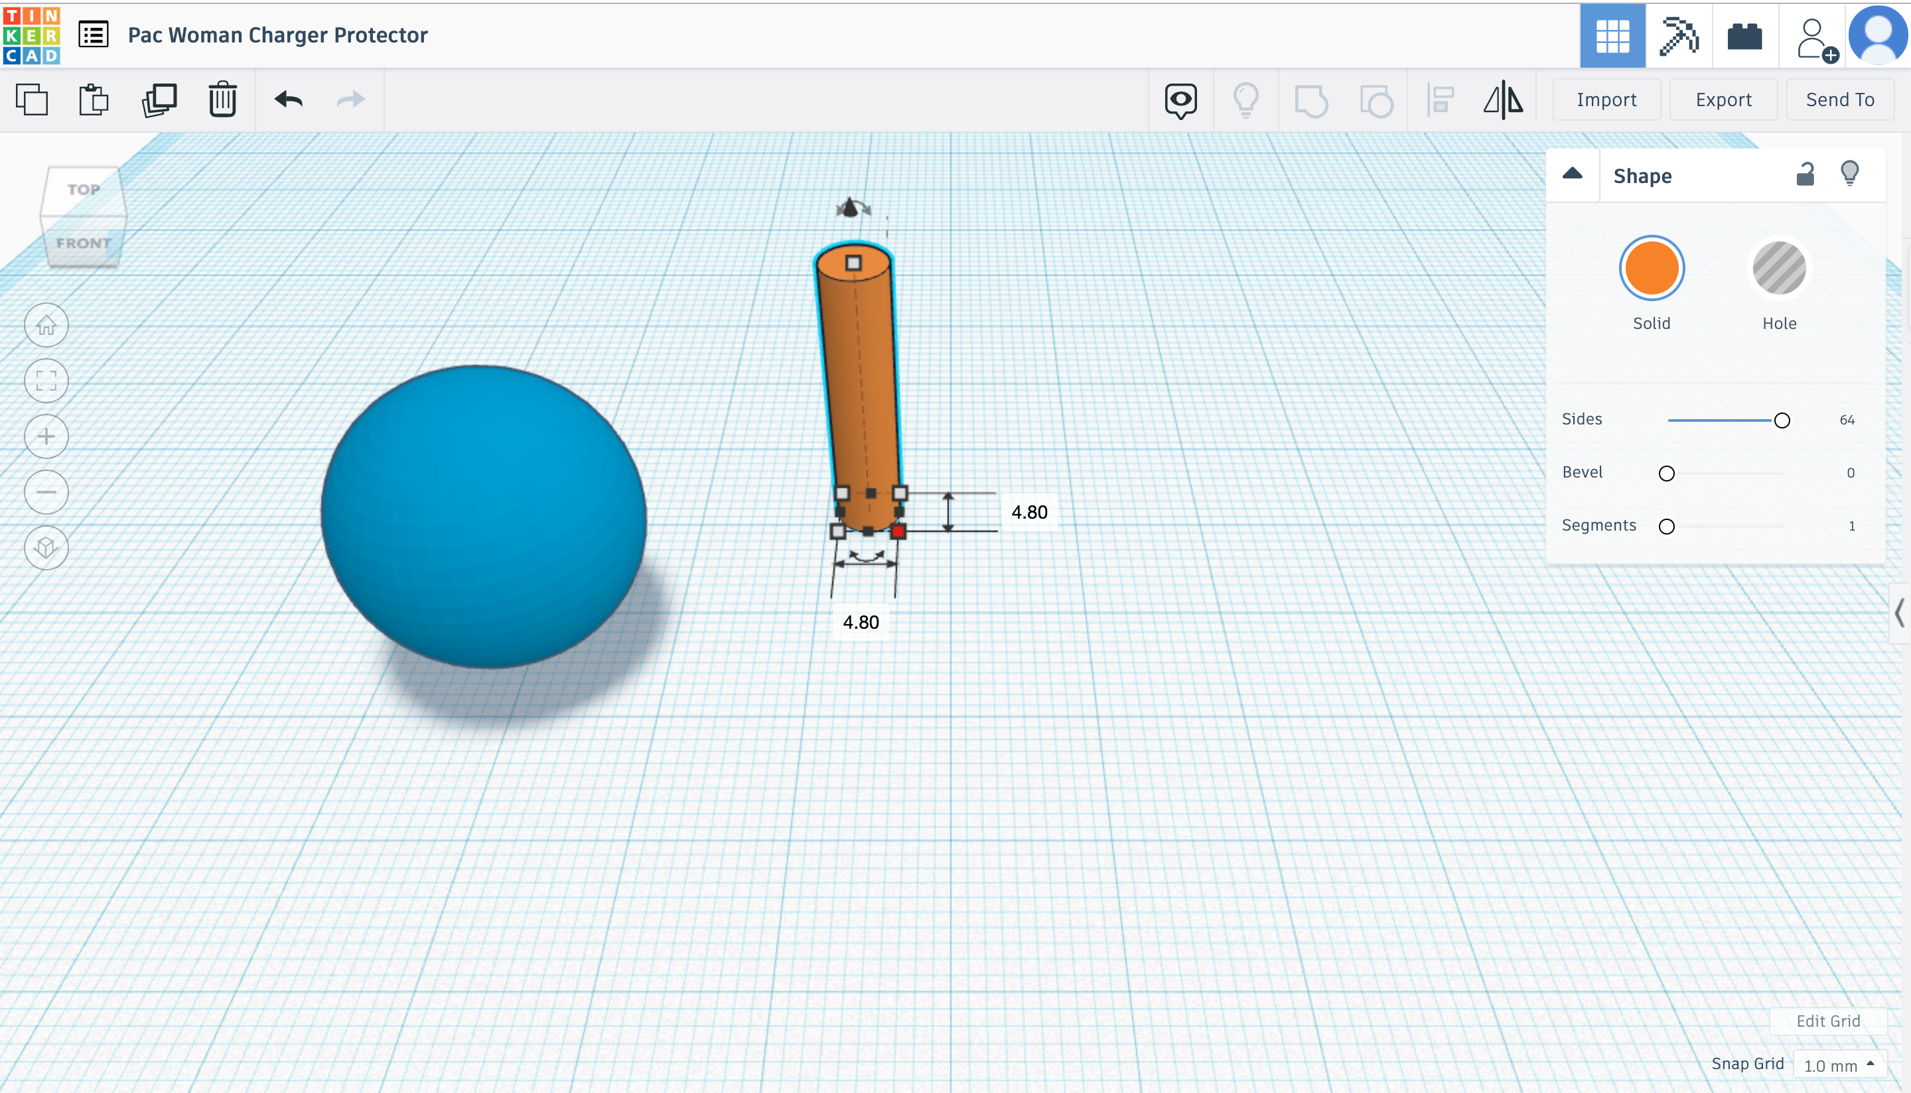Image resolution: width=1911 pixels, height=1093 pixels.
Task: Switch shape from Solid to Hole
Action: (x=1778, y=268)
